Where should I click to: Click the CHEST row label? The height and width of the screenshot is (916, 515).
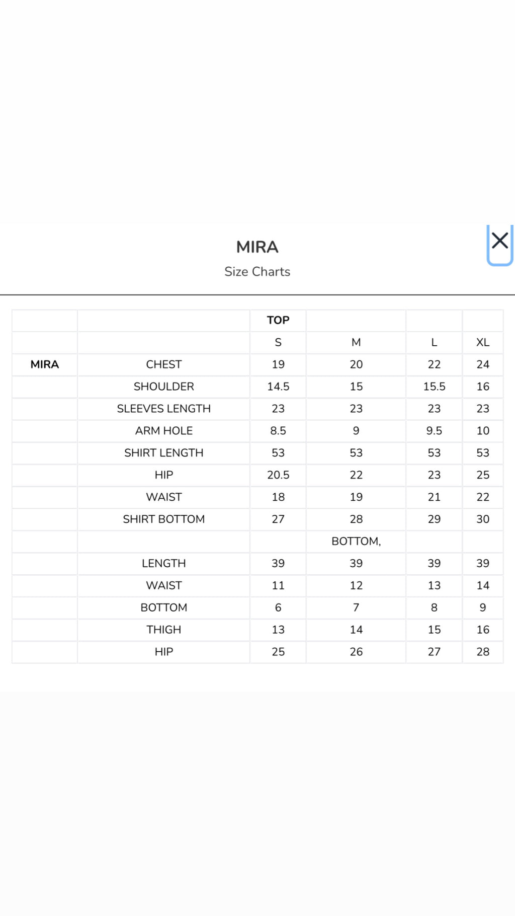164,364
